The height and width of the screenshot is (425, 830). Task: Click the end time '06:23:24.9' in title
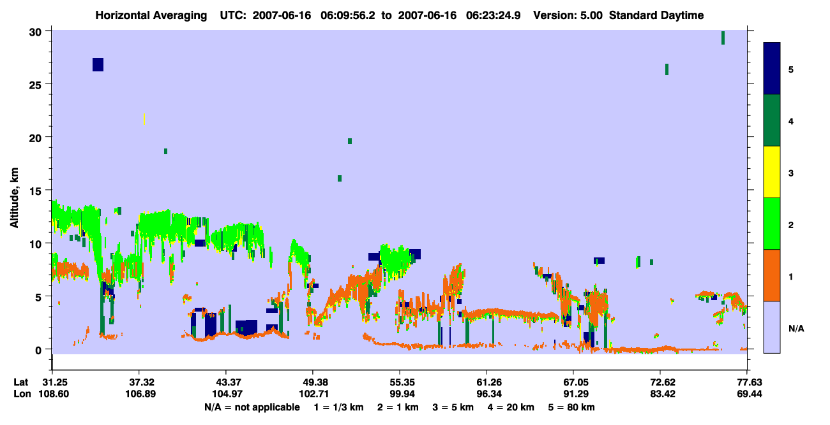(x=493, y=15)
